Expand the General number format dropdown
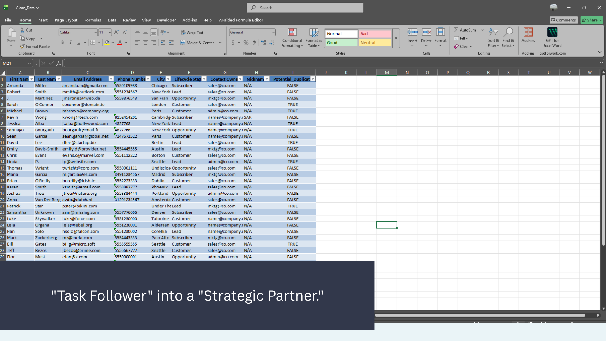 (x=273, y=32)
